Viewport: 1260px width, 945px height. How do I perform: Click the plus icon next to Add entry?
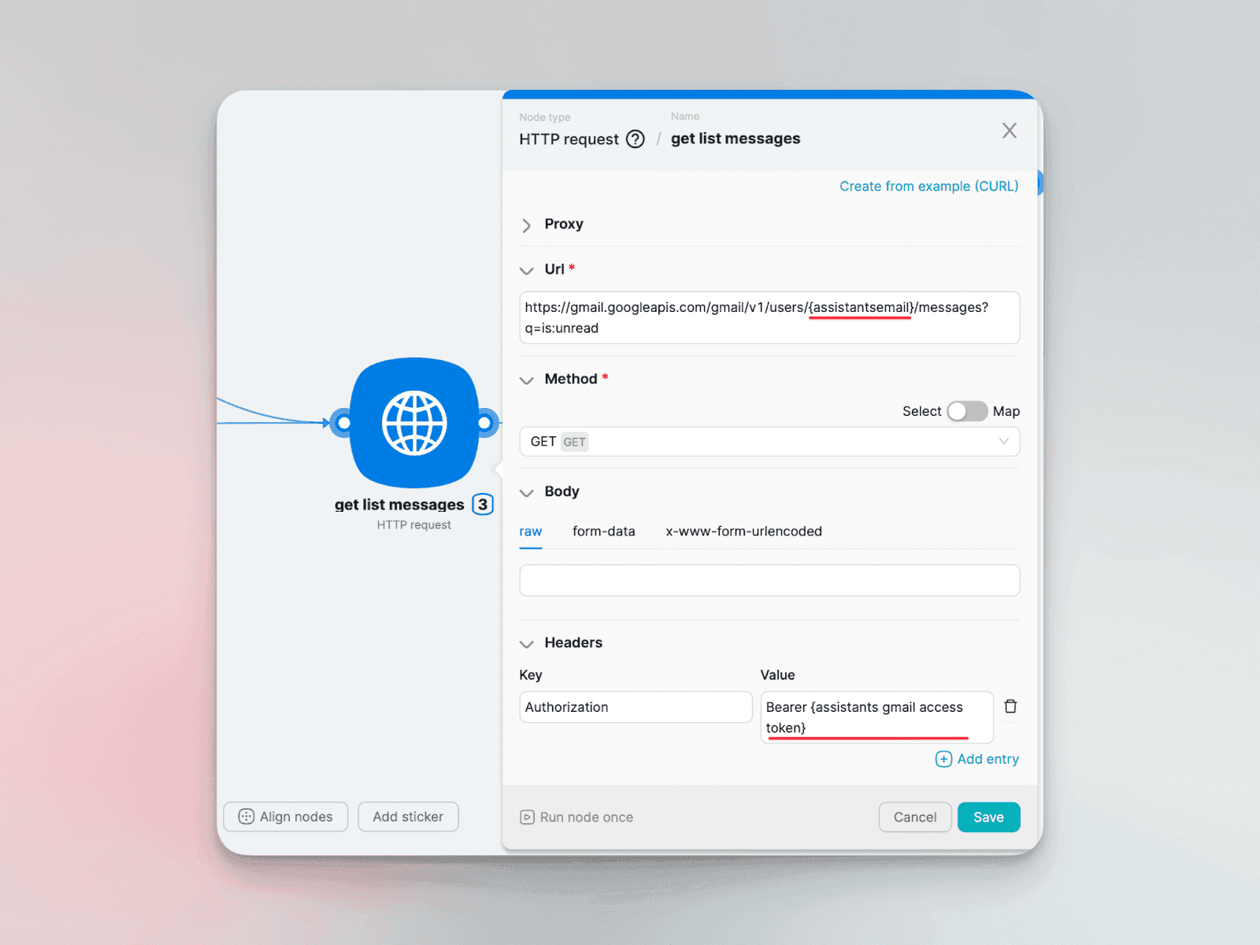pos(943,759)
